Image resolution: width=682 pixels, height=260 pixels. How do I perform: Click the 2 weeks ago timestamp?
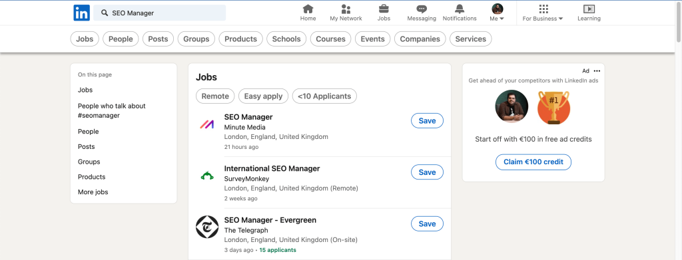(x=240, y=199)
